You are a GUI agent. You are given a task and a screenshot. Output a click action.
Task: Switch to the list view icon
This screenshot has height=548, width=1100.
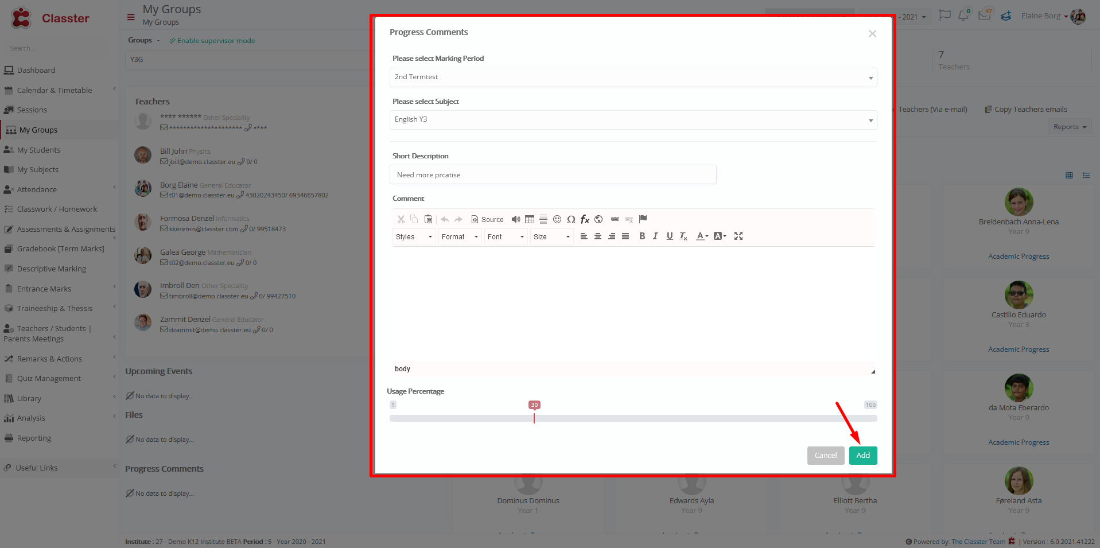(x=1086, y=176)
